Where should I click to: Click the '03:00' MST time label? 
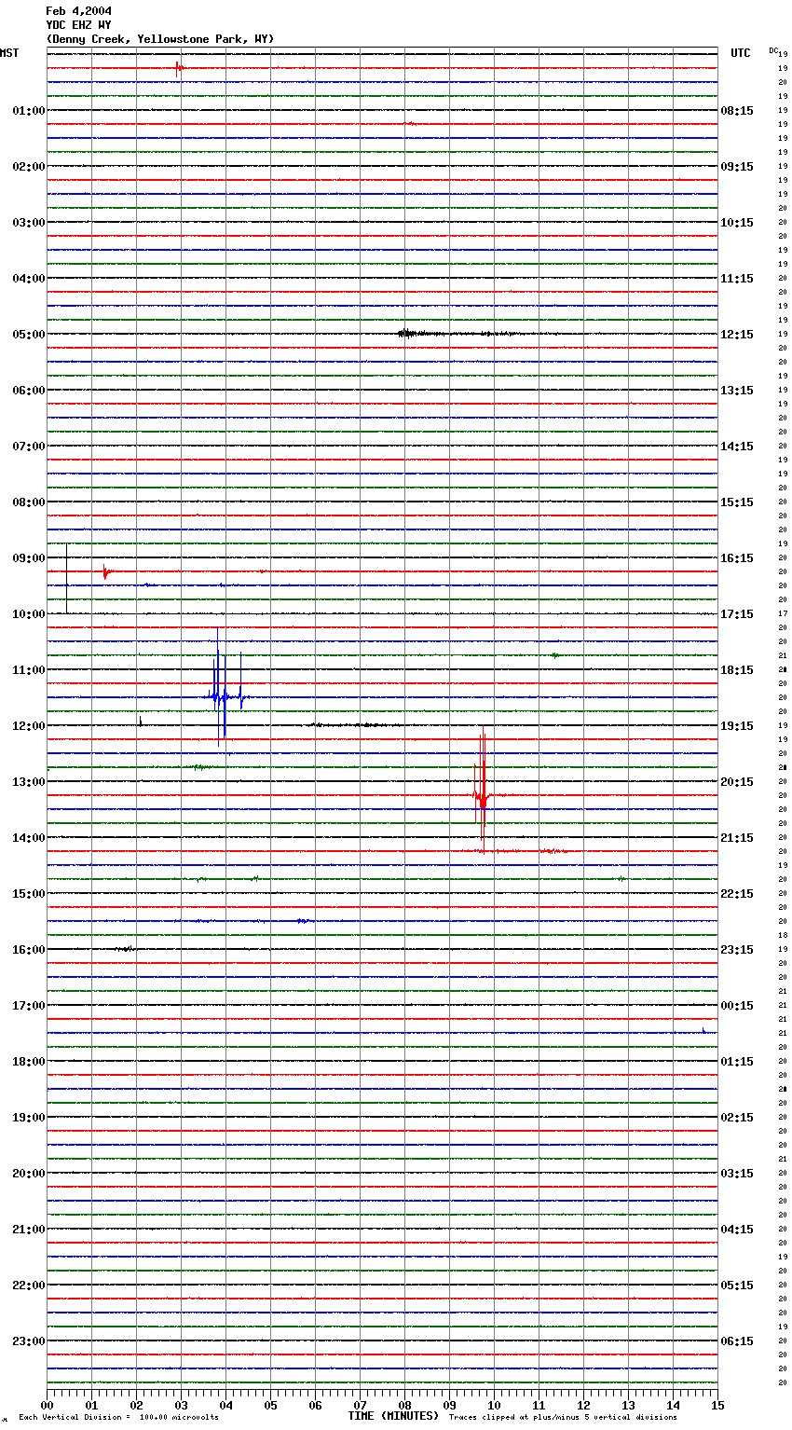29,223
